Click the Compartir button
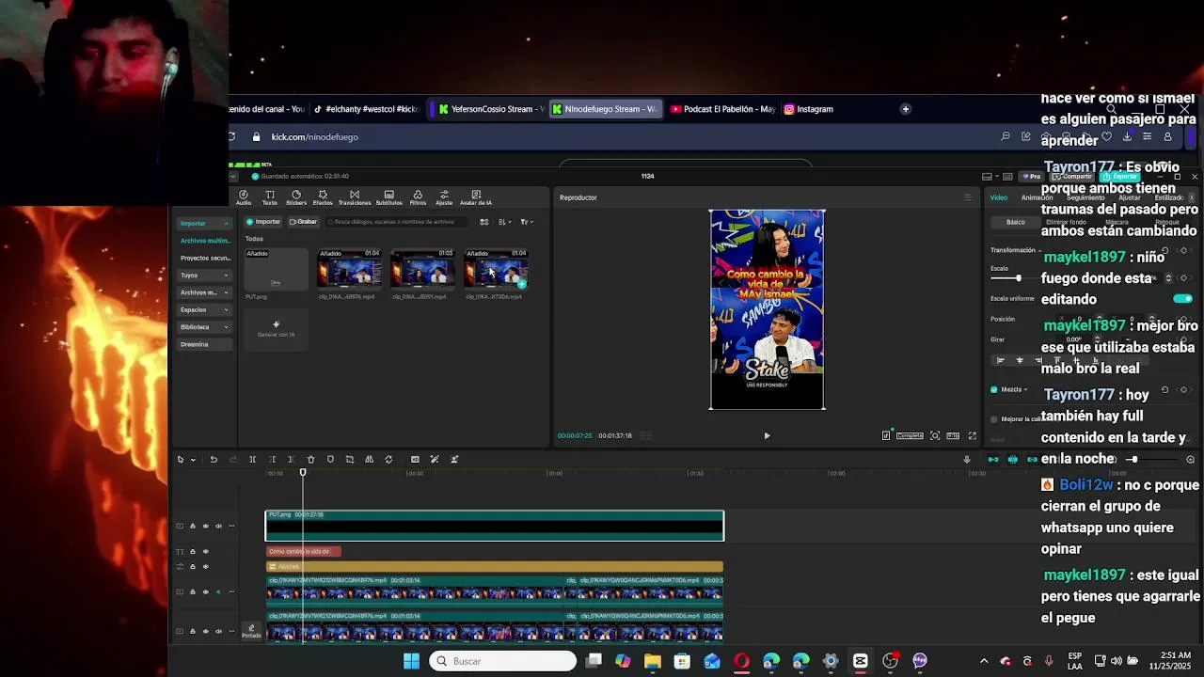 (1072, 177)
